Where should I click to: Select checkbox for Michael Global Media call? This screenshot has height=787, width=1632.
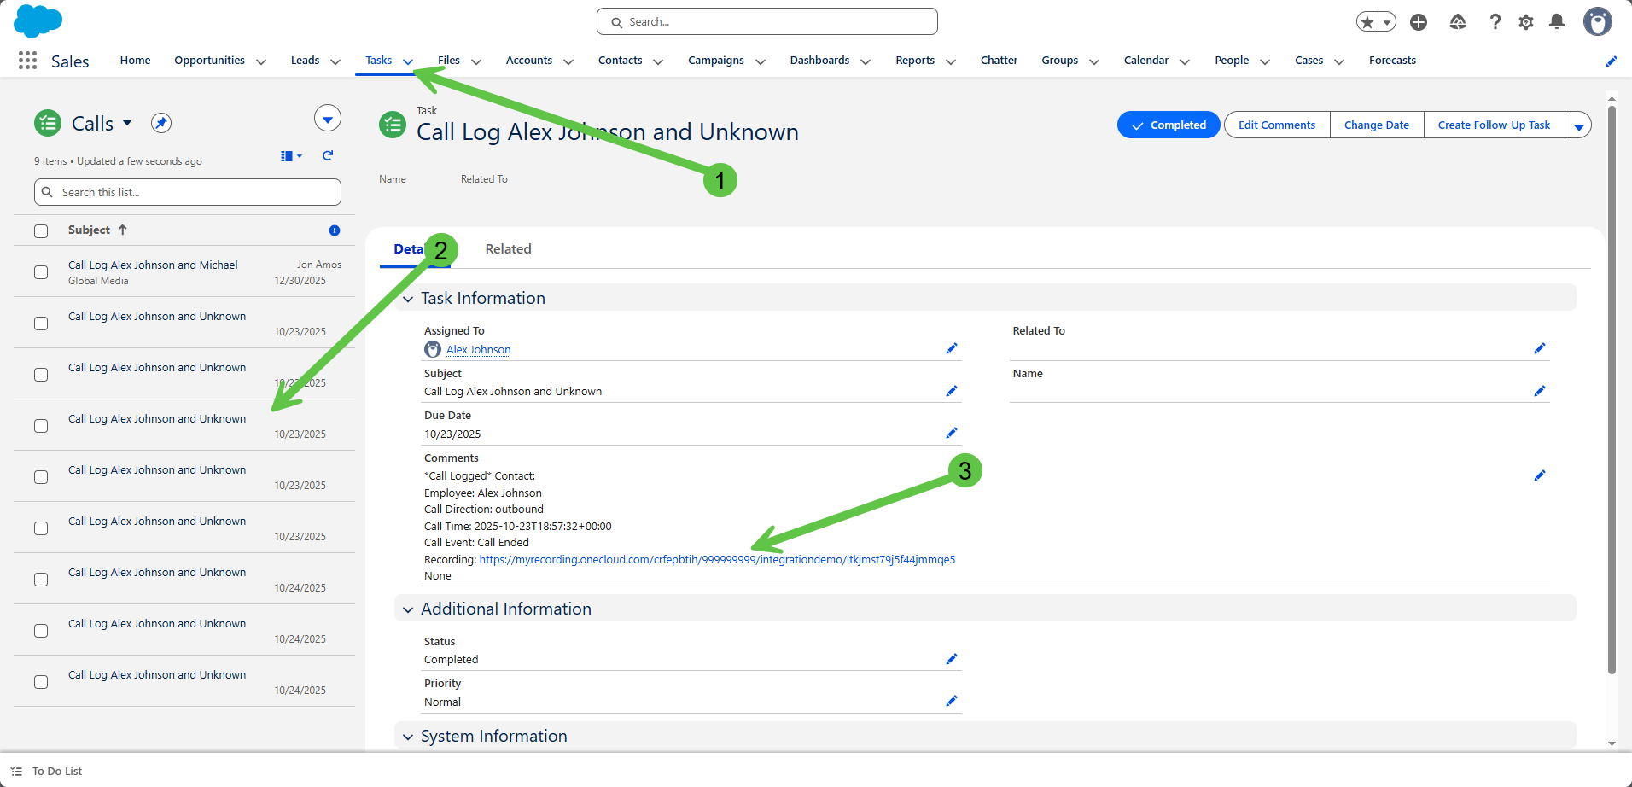[x=41, y=272]
